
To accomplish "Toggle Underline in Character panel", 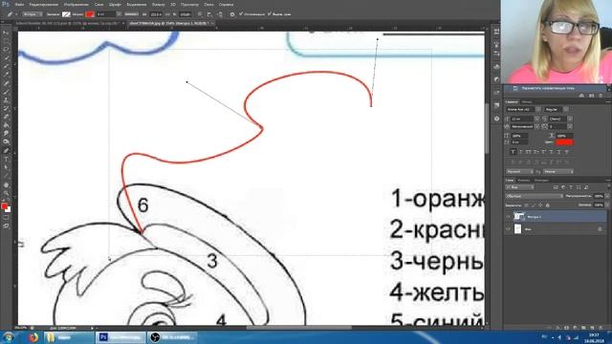I will pos(558,152).
